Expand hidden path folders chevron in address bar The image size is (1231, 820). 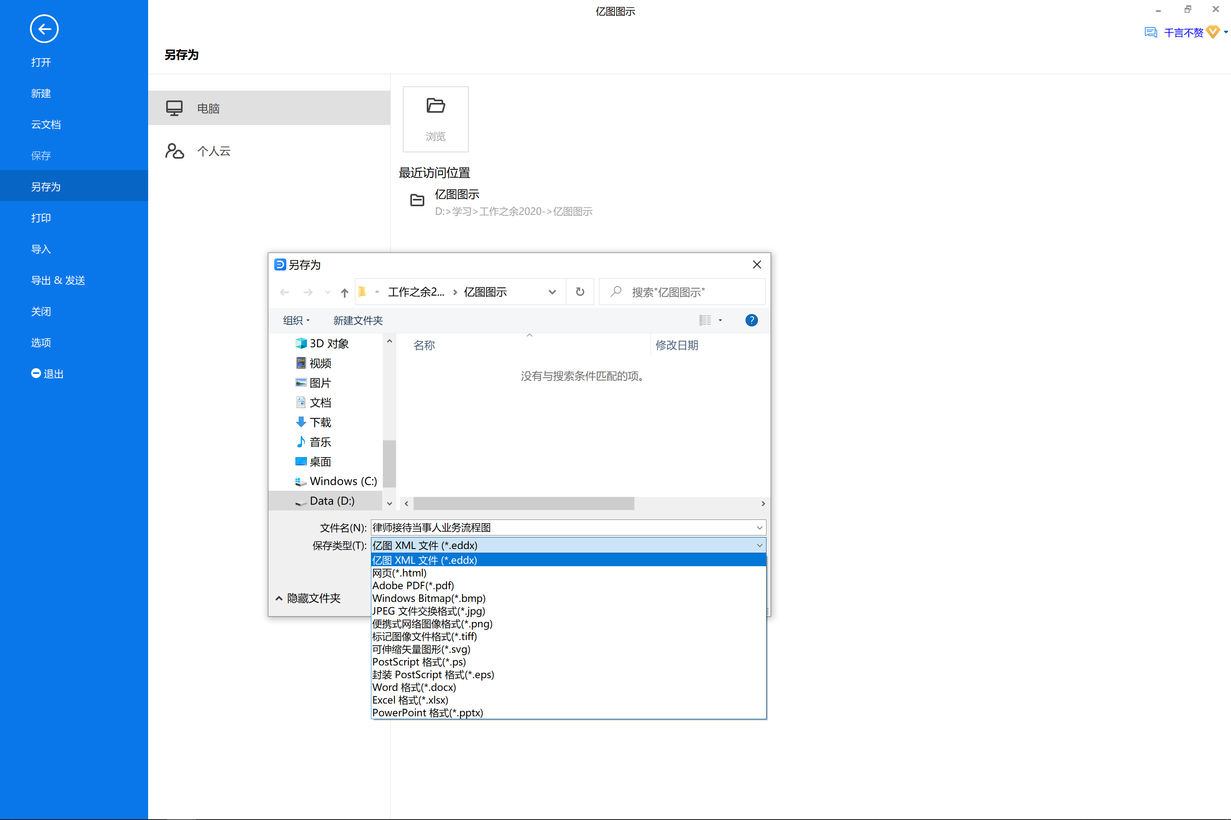pyautogui.click(x=377, y=292)
